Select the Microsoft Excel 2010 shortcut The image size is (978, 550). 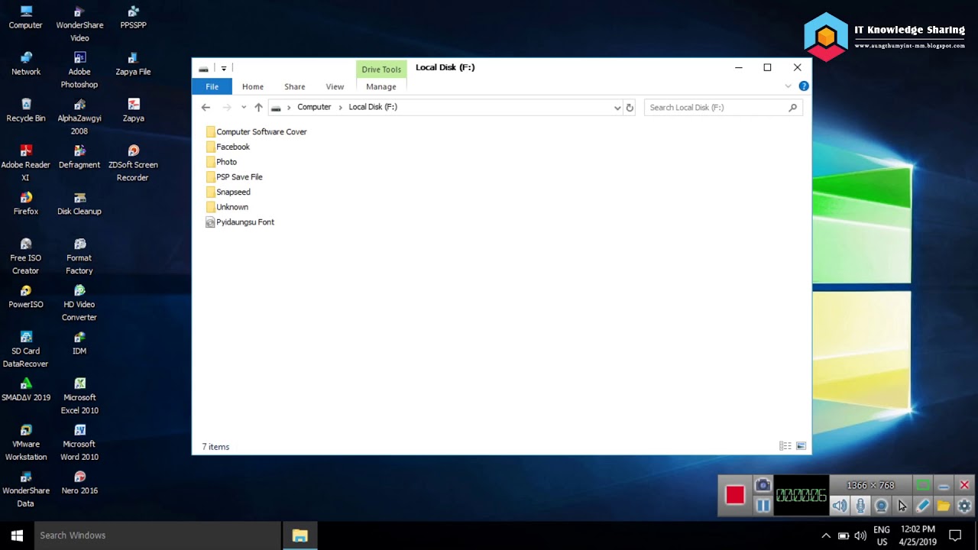[x=79, y=396]
